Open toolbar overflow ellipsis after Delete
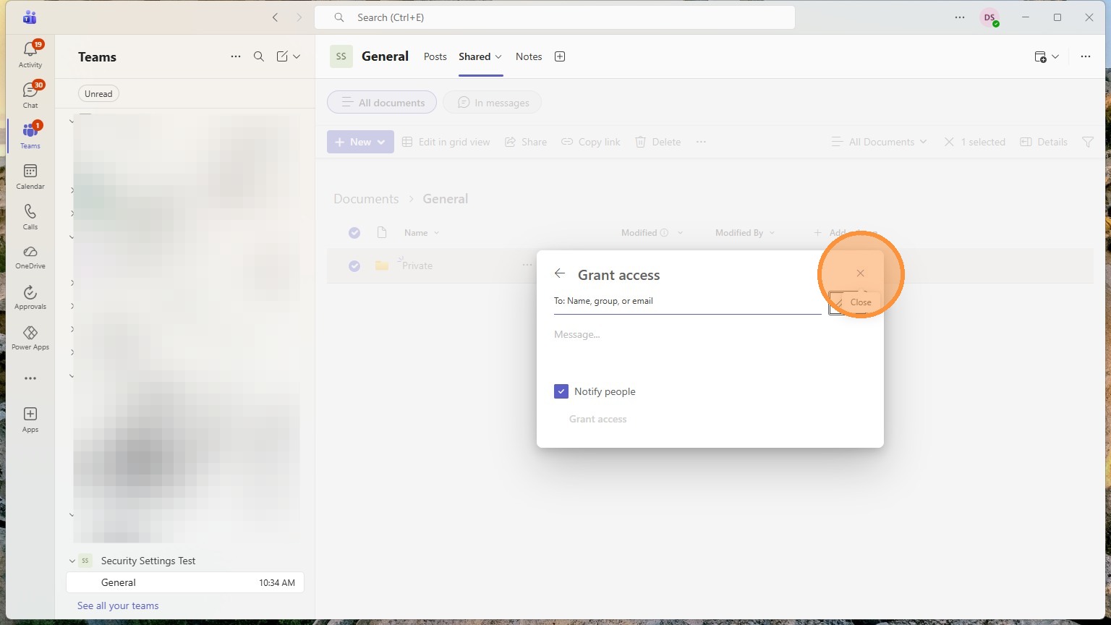This screenshot has height=625, width=1111. click(x=701, y=142)
